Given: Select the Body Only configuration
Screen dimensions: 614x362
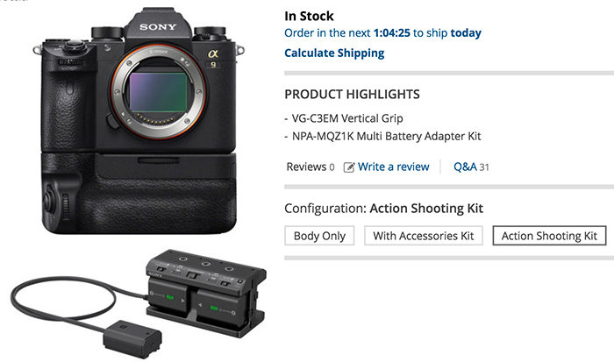Looking at the screenshot, I should [319, 236].
